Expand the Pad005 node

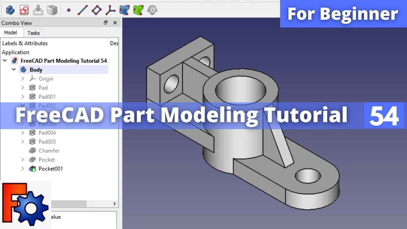click(x=23, y=142)
